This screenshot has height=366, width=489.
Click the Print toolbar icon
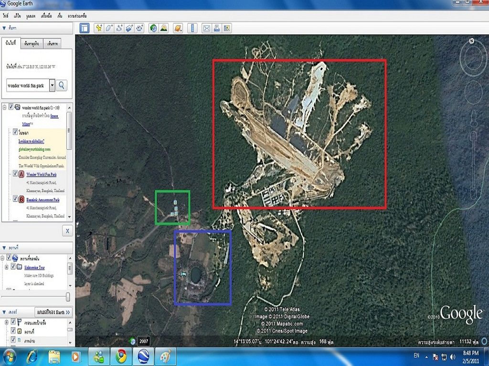217,28
